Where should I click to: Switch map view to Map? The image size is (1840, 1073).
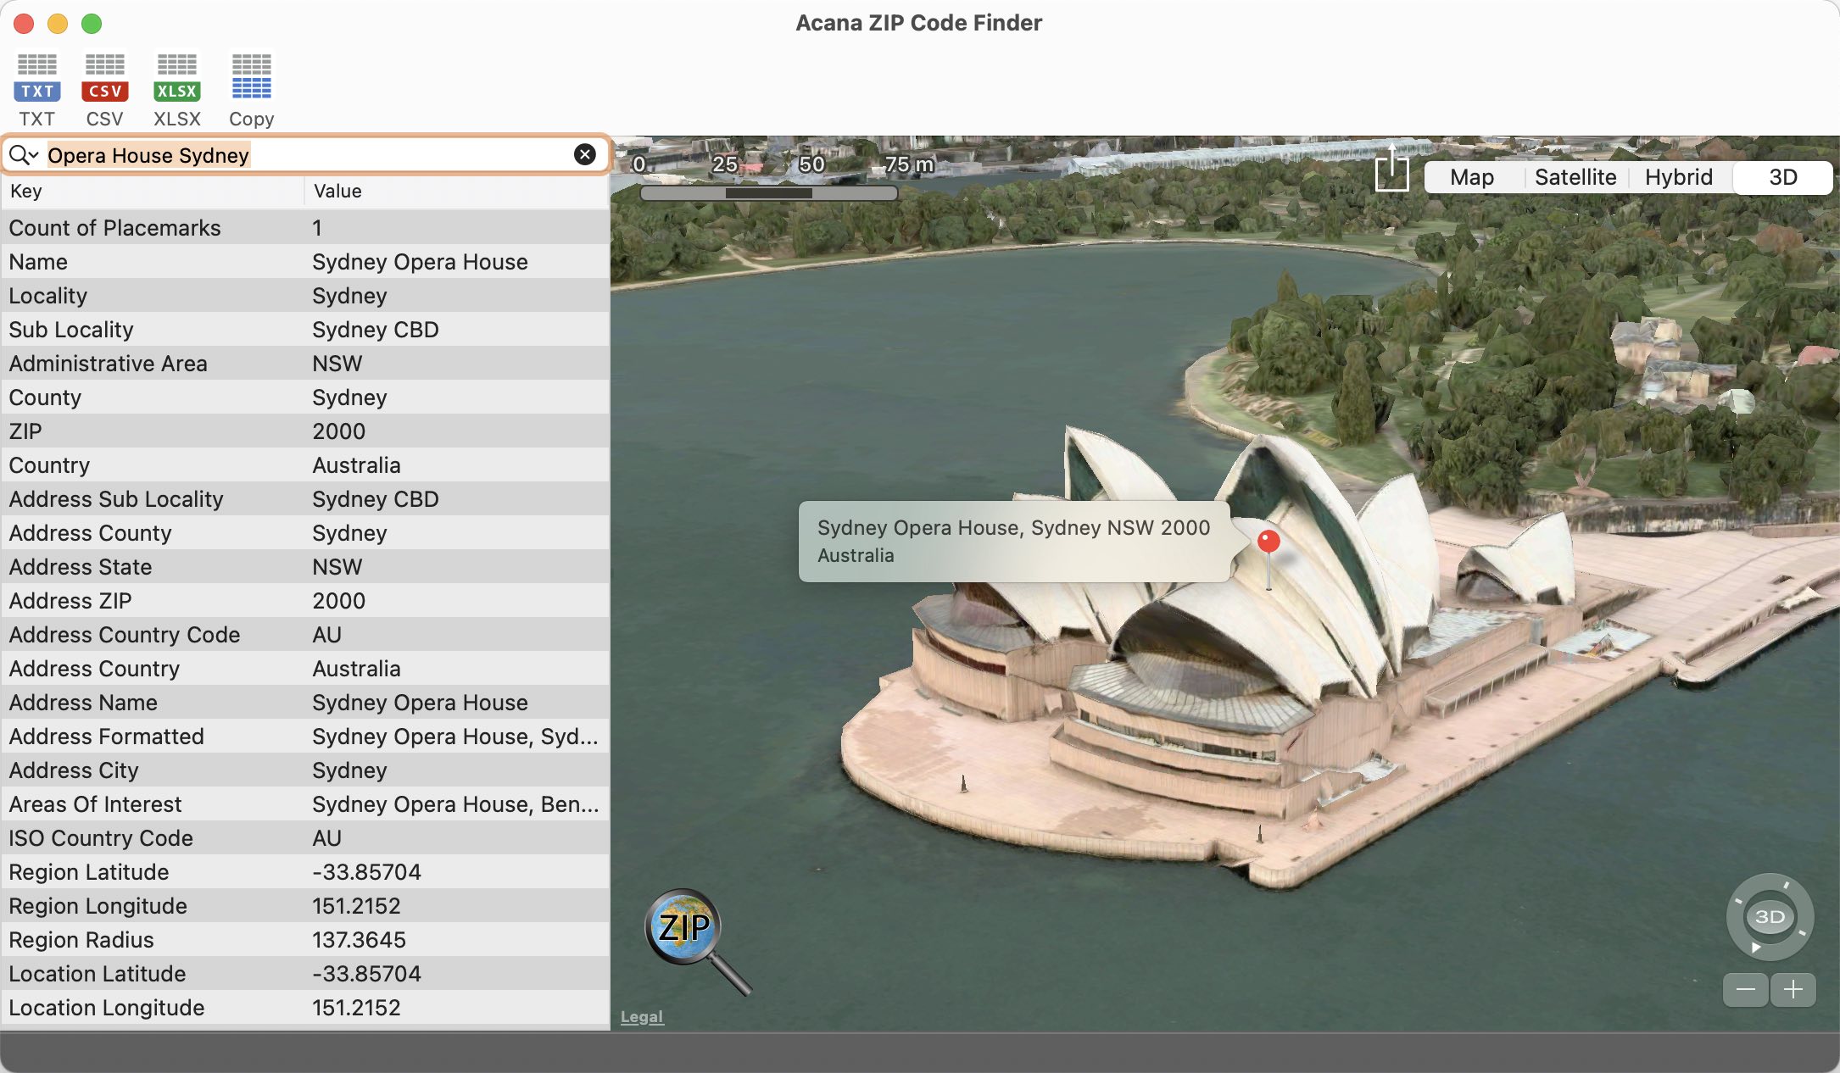pyautogui.click(x=1472, y=177)
